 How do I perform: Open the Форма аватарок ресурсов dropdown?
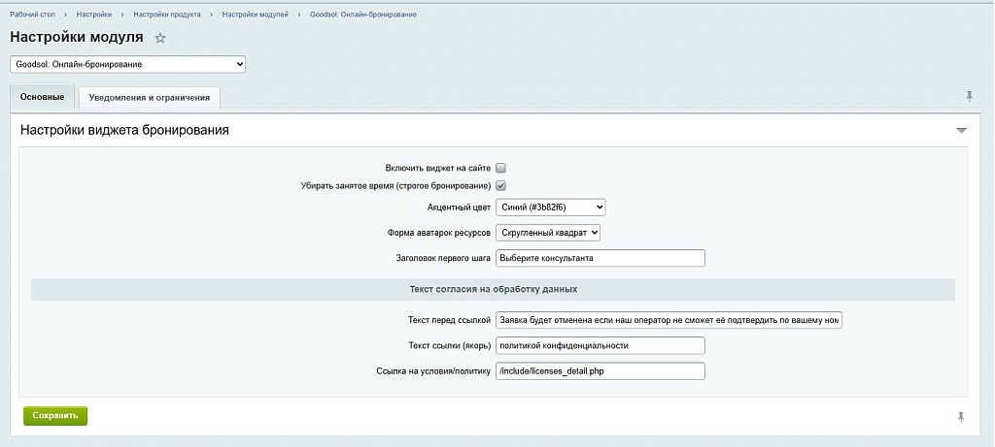548,233
